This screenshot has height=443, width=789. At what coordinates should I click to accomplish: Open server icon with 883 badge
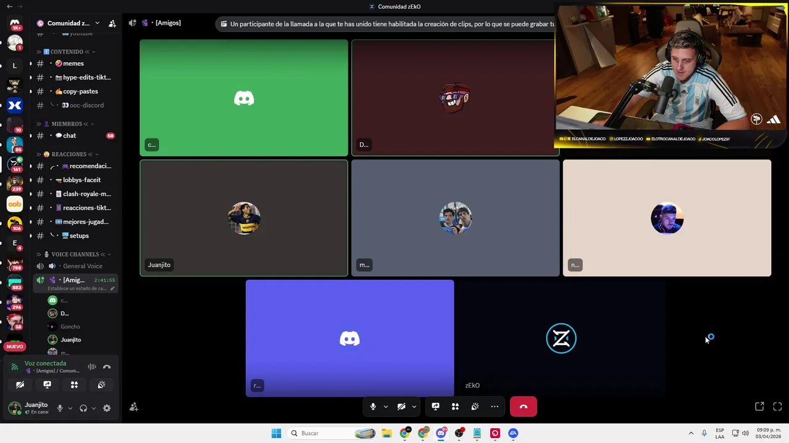(x=15, y=283)
